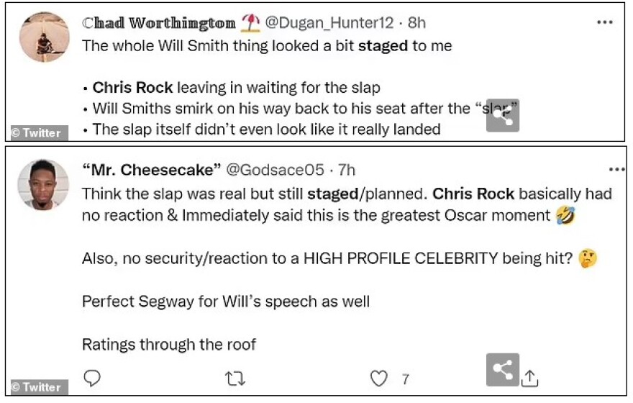Click gray share overlay on Chad Worthington's tweet
Screen dimensions: 633x403
pyautogui.click(x=503, y=115)
